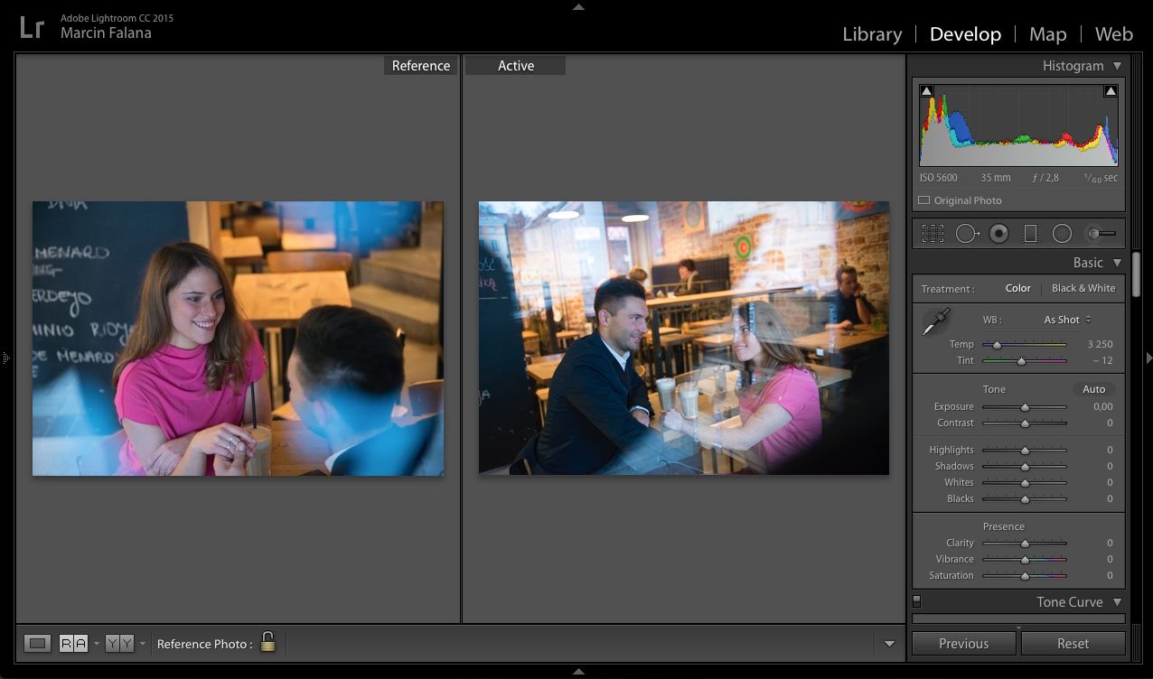Click the Marcin Falana identity plate
The image size is (1153, 679).
[x=106, y=33]
